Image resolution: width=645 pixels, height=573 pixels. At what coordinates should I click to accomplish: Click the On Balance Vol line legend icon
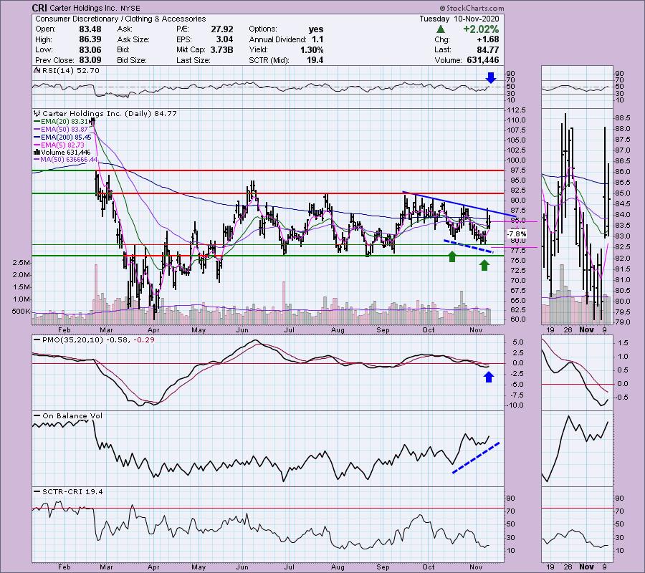tap(37, 416)
